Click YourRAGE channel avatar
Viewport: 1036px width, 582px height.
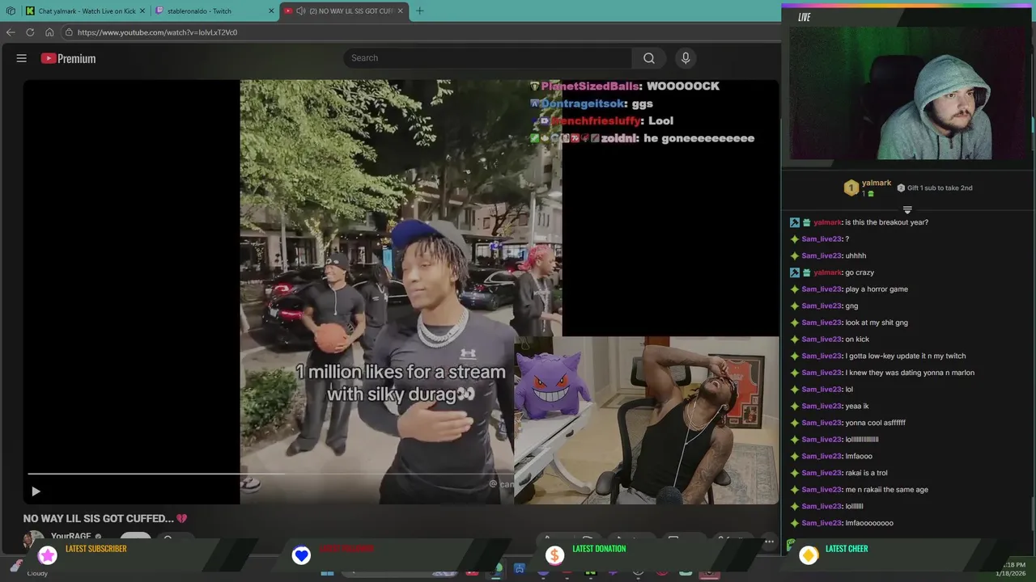point(33,538)
